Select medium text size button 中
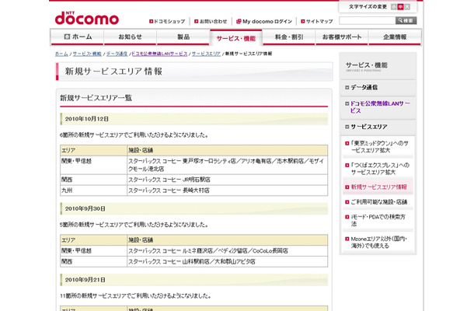The image size is (474, 311). pos(400,7)
